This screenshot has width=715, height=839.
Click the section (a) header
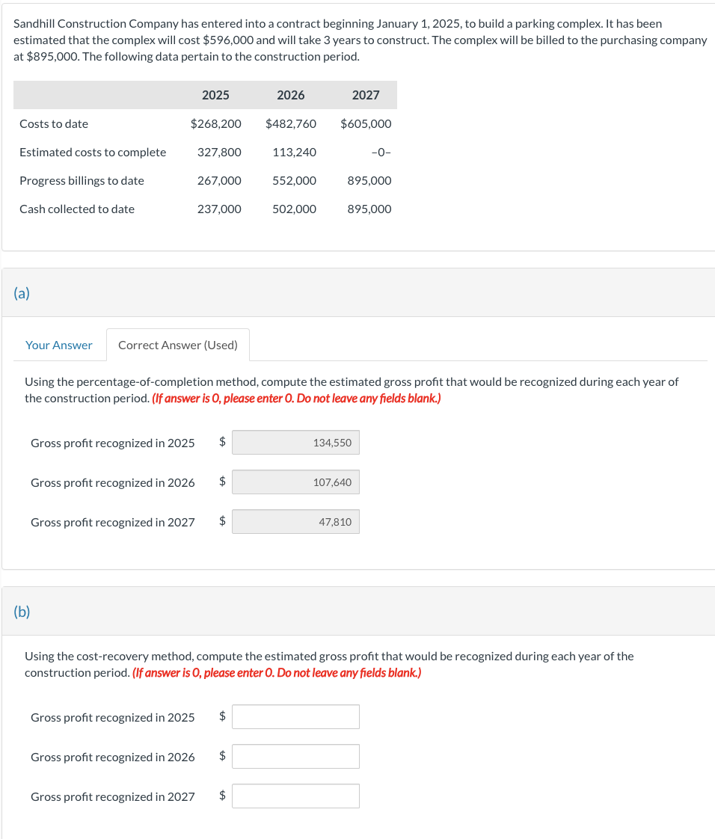22,293
